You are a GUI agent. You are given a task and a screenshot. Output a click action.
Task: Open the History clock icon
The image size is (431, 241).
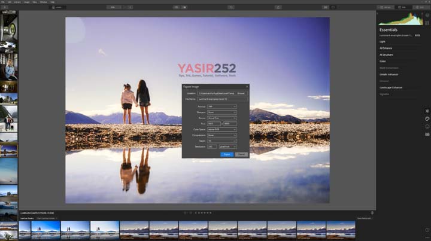427,230
